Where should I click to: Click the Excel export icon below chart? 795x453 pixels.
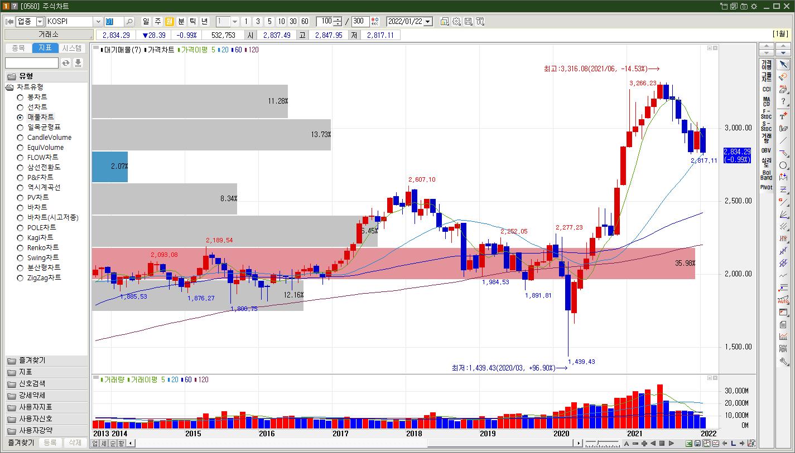pyautogui.click(x=689, y=444)
